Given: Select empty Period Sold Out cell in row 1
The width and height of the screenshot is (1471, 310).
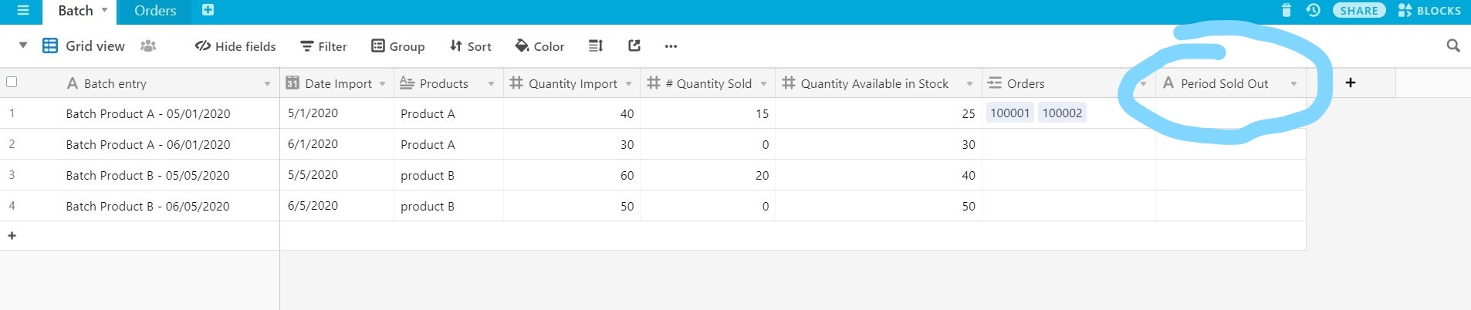Looking at the screenshot, I should pyautogui.click(x=1231, y=113).
